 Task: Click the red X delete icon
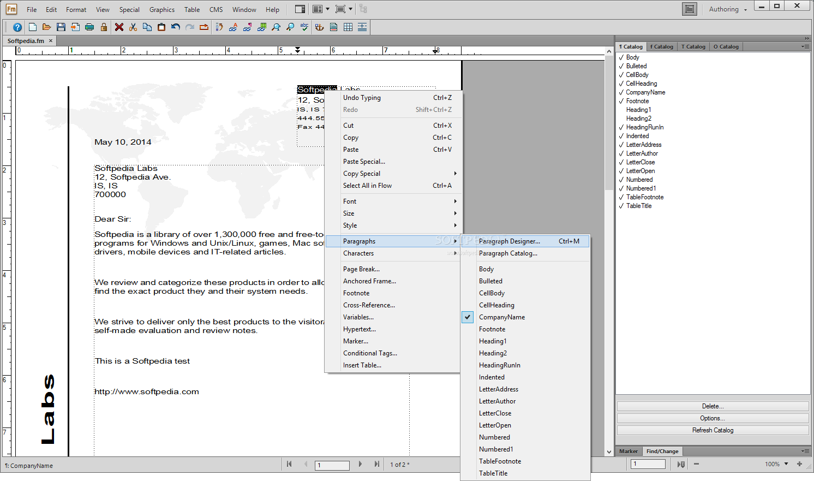[x=119, y=27]
